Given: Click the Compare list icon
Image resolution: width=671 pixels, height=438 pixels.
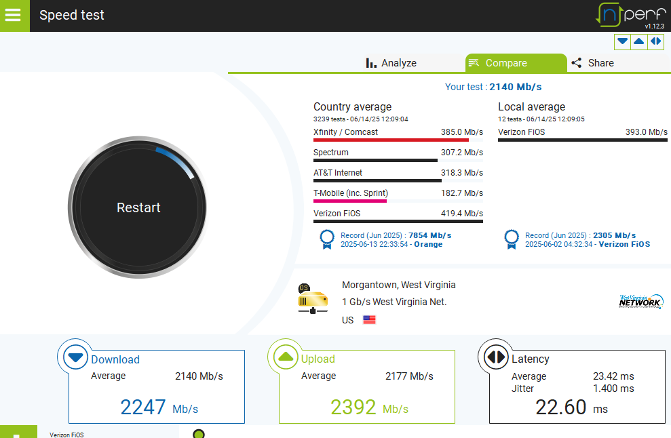Looking at the screenshot, I should click(x=474, y=63).
